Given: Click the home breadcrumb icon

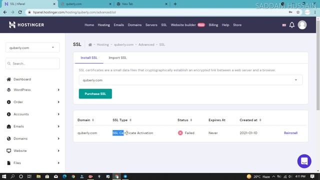Looking at the screenshot, I should [90, 44].
